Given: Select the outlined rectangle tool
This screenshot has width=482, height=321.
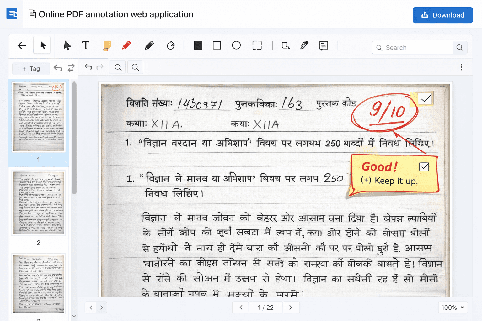Looking at the screenshot, I should pyautogui.click(x=217, y=45).
